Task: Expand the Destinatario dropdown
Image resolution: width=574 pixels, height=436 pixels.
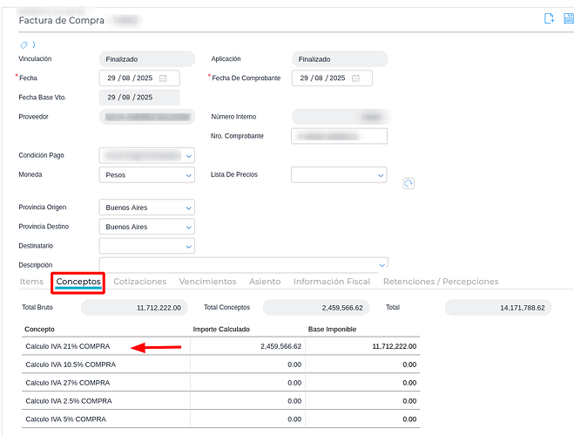Action: 189,247
